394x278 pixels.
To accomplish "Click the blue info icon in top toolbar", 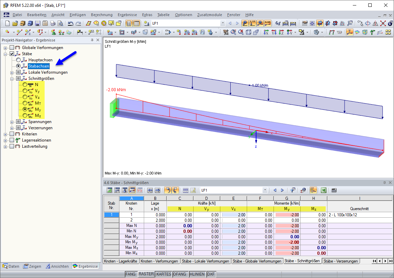I will 390,23.
